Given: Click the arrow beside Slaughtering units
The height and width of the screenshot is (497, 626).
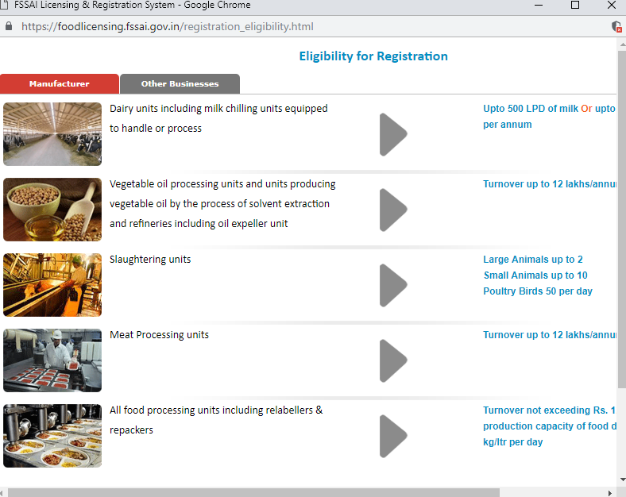Looking at the screenshot, I should (393, 285).
